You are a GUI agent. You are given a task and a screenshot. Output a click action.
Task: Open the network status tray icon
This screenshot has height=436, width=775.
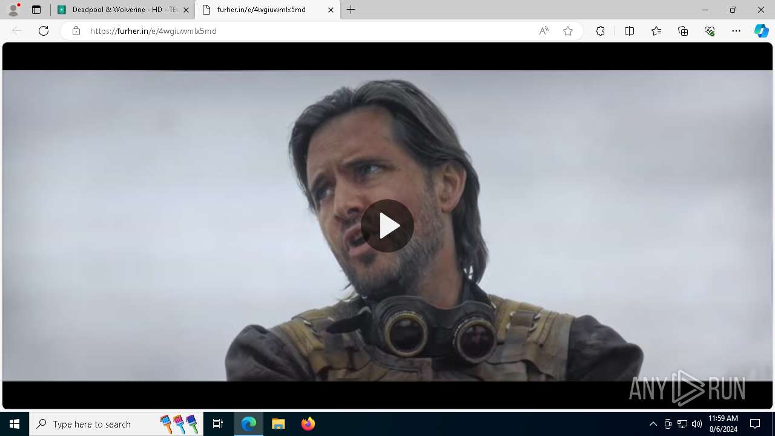pyautogui.click(x=682, y=424)
